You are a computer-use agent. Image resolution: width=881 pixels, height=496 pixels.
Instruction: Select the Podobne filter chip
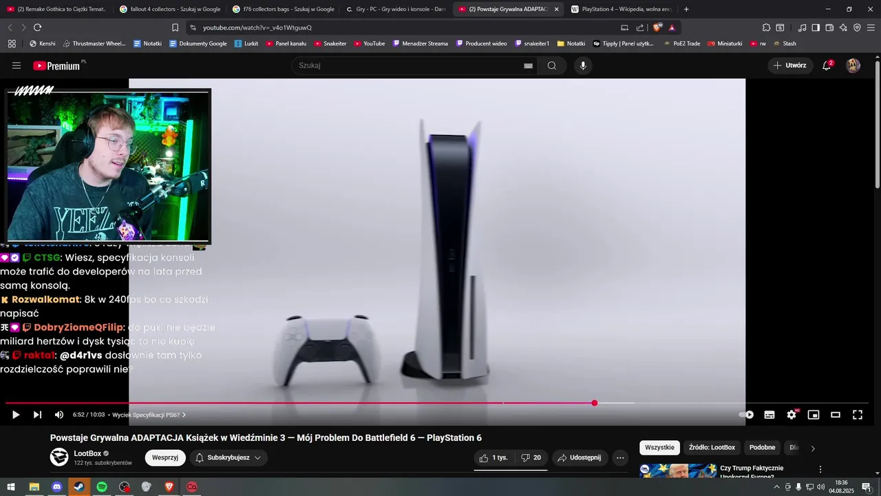coord(762,447)
